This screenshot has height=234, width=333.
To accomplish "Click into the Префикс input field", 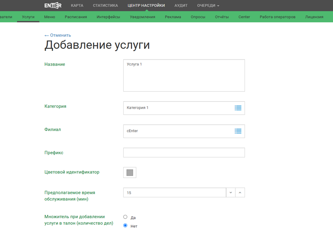I will [x=184, y=152].
